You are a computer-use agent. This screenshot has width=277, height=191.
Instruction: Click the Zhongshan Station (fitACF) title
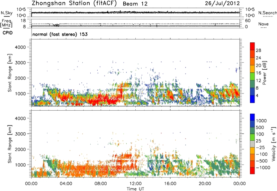pyautogui.click(x=74, y=3)
